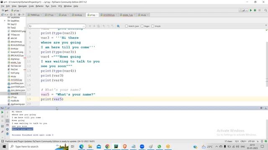Viewport: 268px width, 150px height.
Task: Open Microsoft Edge from taskbar
Action: coord(81,146)
